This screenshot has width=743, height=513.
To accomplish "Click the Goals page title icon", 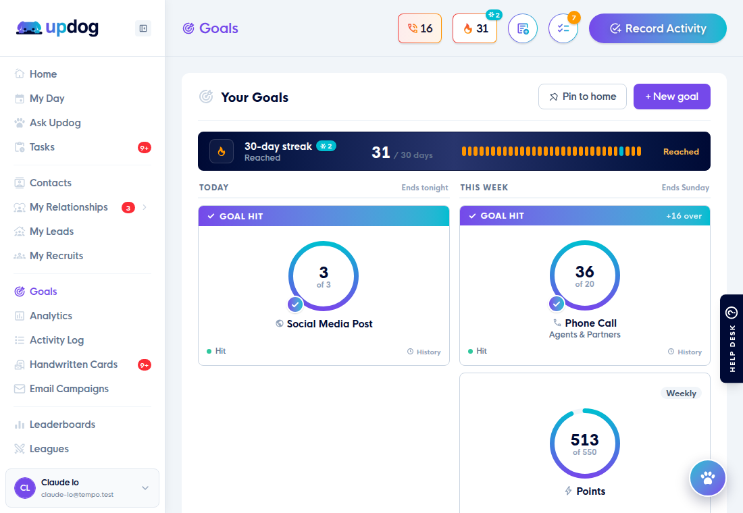I will pos(188,28).
